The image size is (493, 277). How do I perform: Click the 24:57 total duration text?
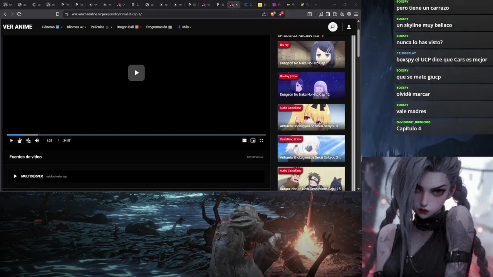(67, 141)
